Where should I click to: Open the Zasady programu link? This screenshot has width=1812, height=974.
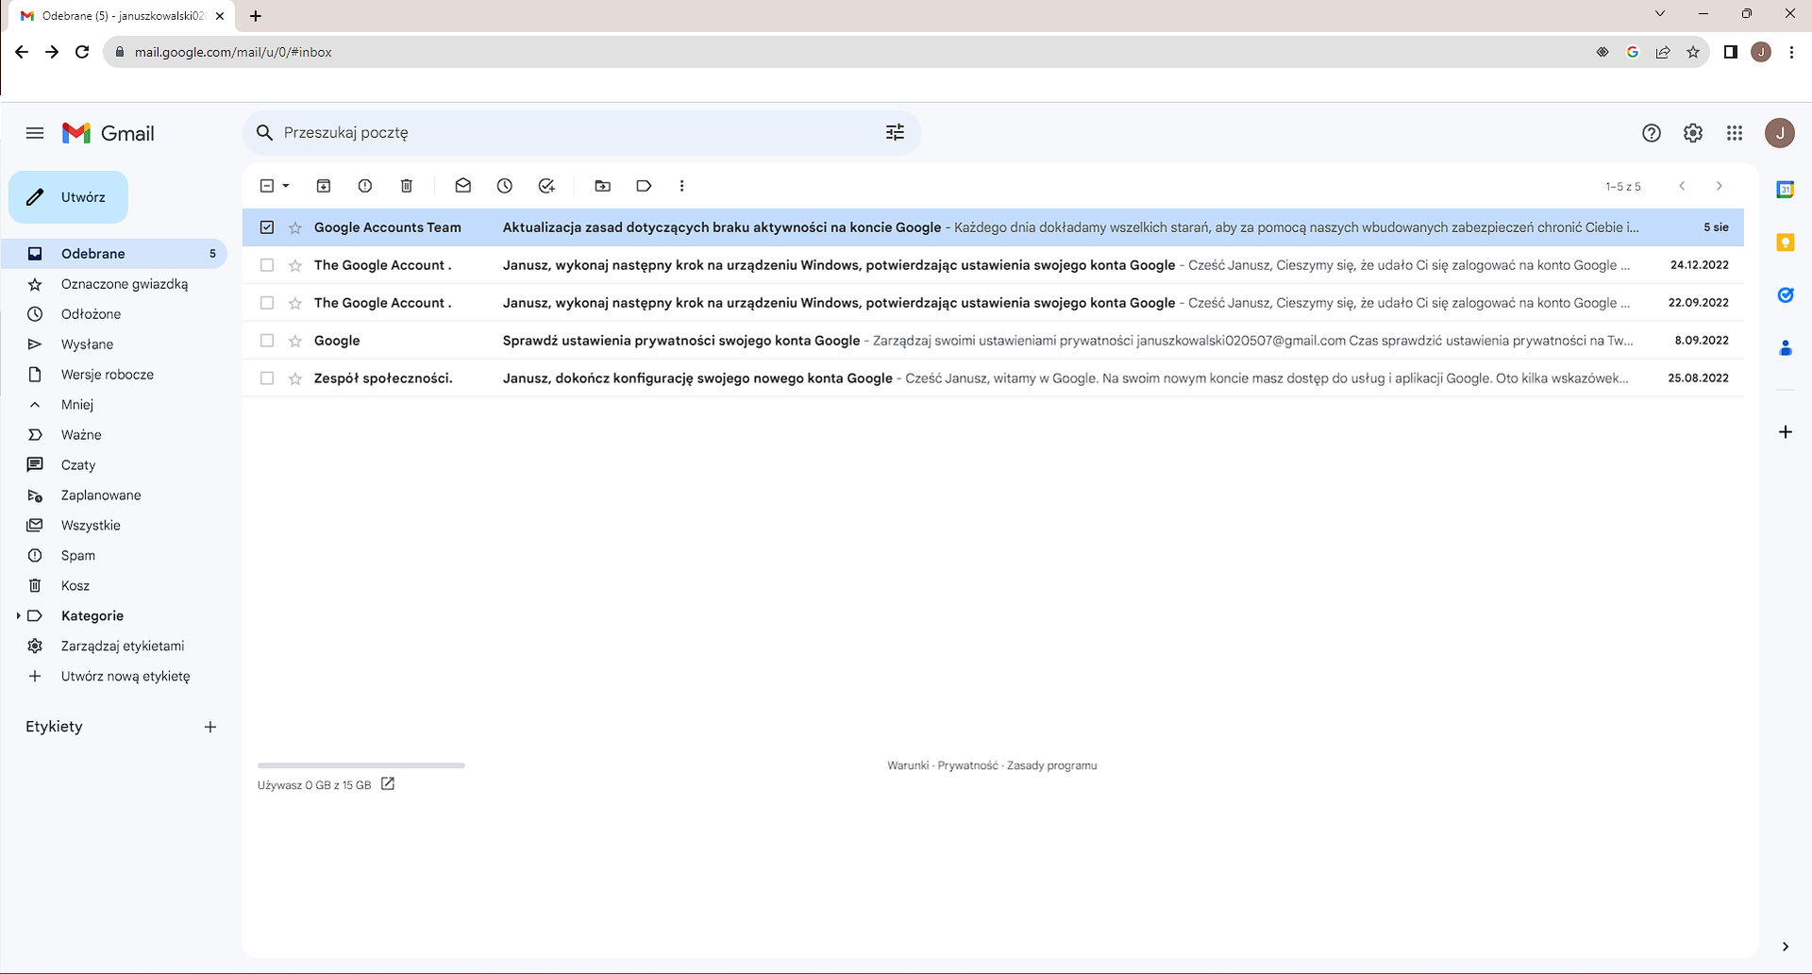point(1051,765)
